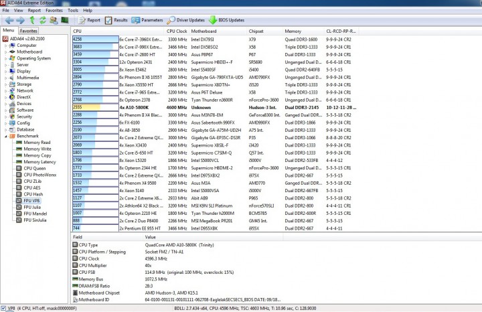Go up one level with green arrow

(x=32, y=20)
